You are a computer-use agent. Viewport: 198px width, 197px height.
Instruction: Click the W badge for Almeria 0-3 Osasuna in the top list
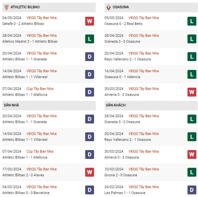[192, 92]
